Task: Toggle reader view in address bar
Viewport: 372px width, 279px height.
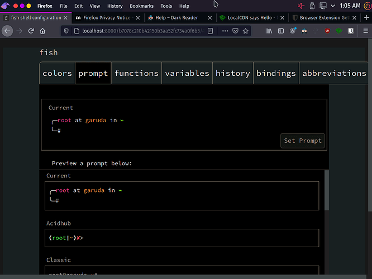Action: click(210, 31)
